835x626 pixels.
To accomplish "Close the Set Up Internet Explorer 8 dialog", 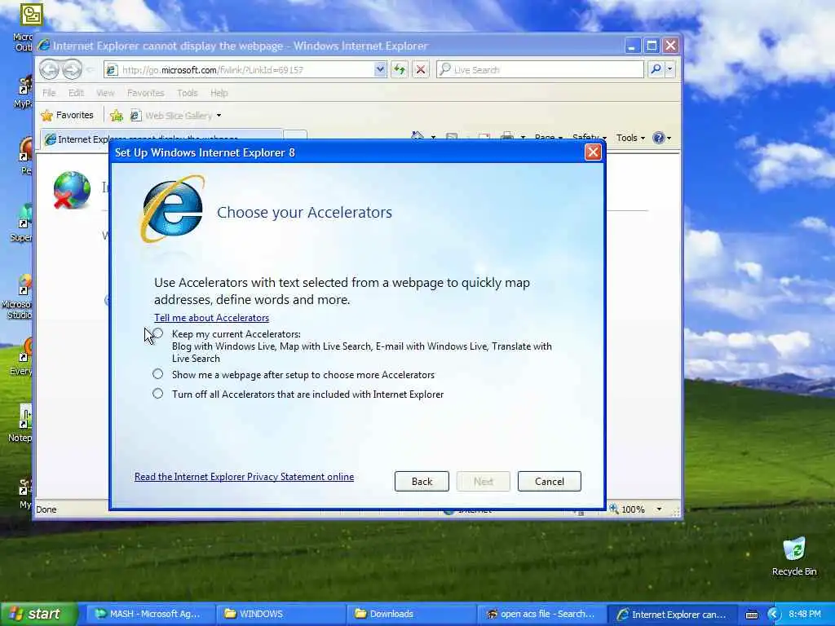I will pos(593,152).
